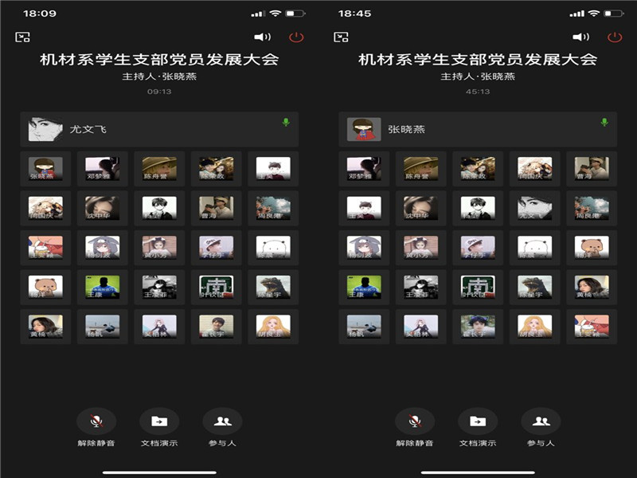This screenshot has width=637, height=478.
Task: Tap 胡良玉 thumbnail on the 18:09 screen
Action: coord(273,327)
